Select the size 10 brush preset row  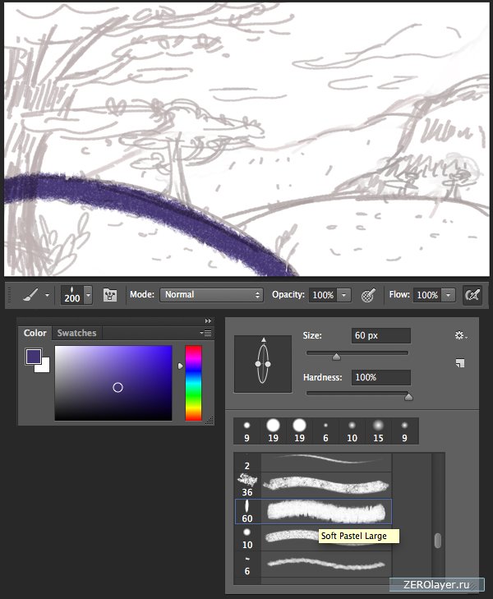tap(313, 537)
